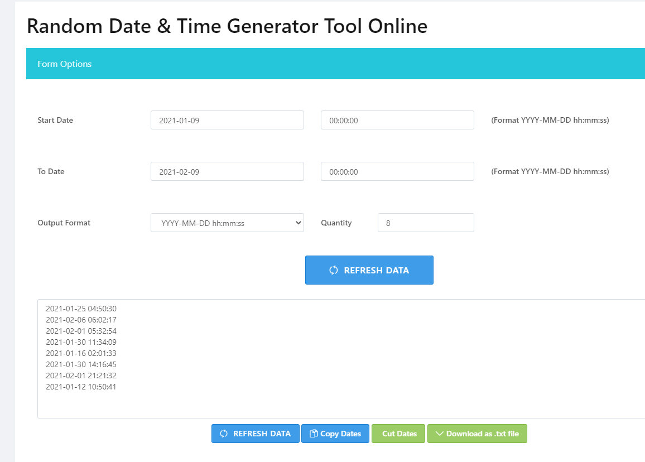Click the refresh icon in the large blue button

coord(334,270)
